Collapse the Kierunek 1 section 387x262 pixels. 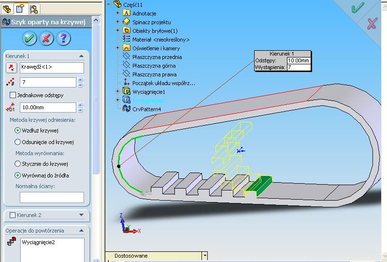pyautogui.click(x=82, y=56)
